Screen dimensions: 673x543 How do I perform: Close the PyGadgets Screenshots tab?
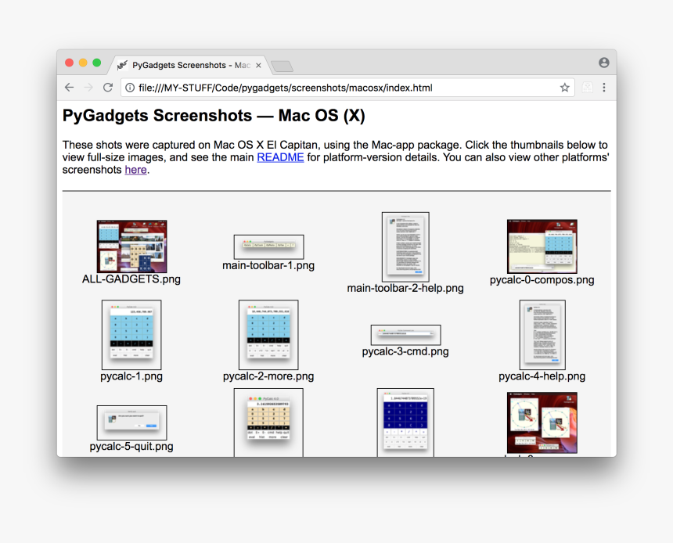(258, 65)
